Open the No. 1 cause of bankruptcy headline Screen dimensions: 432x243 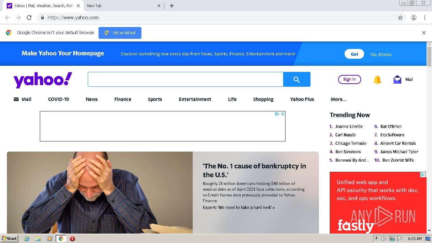pyautogui.click(x=254, y=170)
